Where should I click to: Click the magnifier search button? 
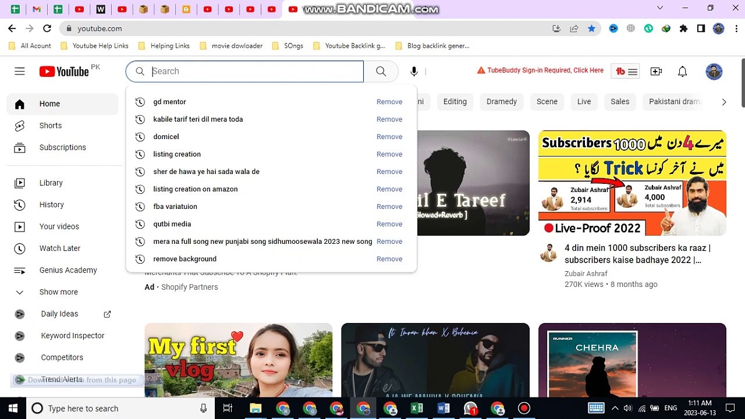[381, 71]
